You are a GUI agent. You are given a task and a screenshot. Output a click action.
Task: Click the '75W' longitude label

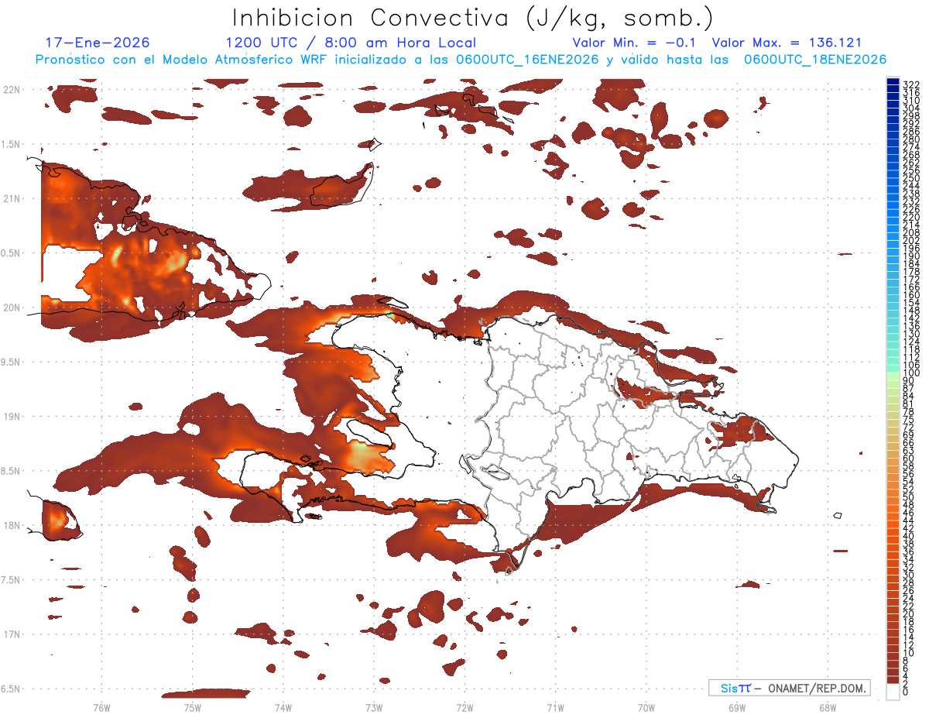tap(192, 707)
